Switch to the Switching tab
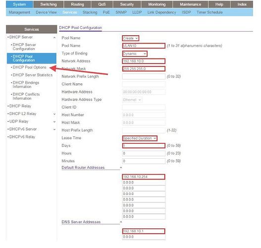 coord(49,4)
